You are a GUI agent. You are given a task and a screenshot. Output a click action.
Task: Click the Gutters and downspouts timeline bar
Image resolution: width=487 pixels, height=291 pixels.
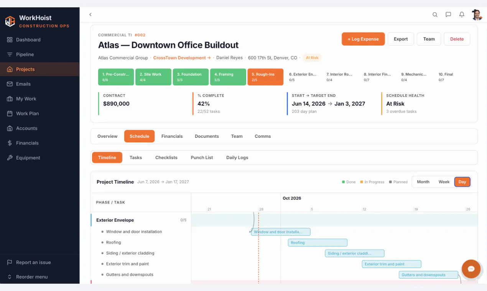coord(428,275)
